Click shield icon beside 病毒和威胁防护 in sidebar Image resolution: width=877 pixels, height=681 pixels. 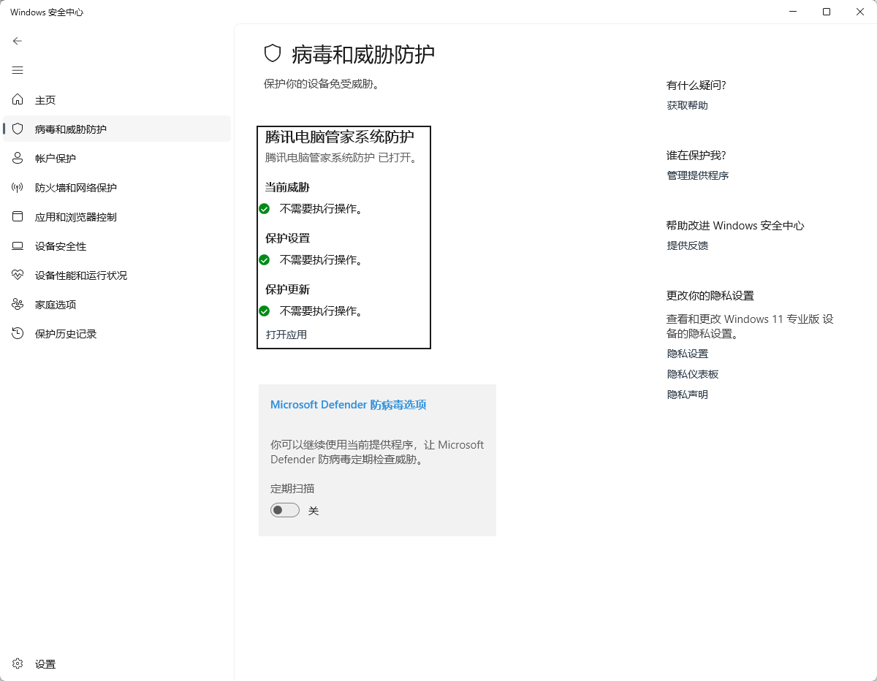point(18,129)
